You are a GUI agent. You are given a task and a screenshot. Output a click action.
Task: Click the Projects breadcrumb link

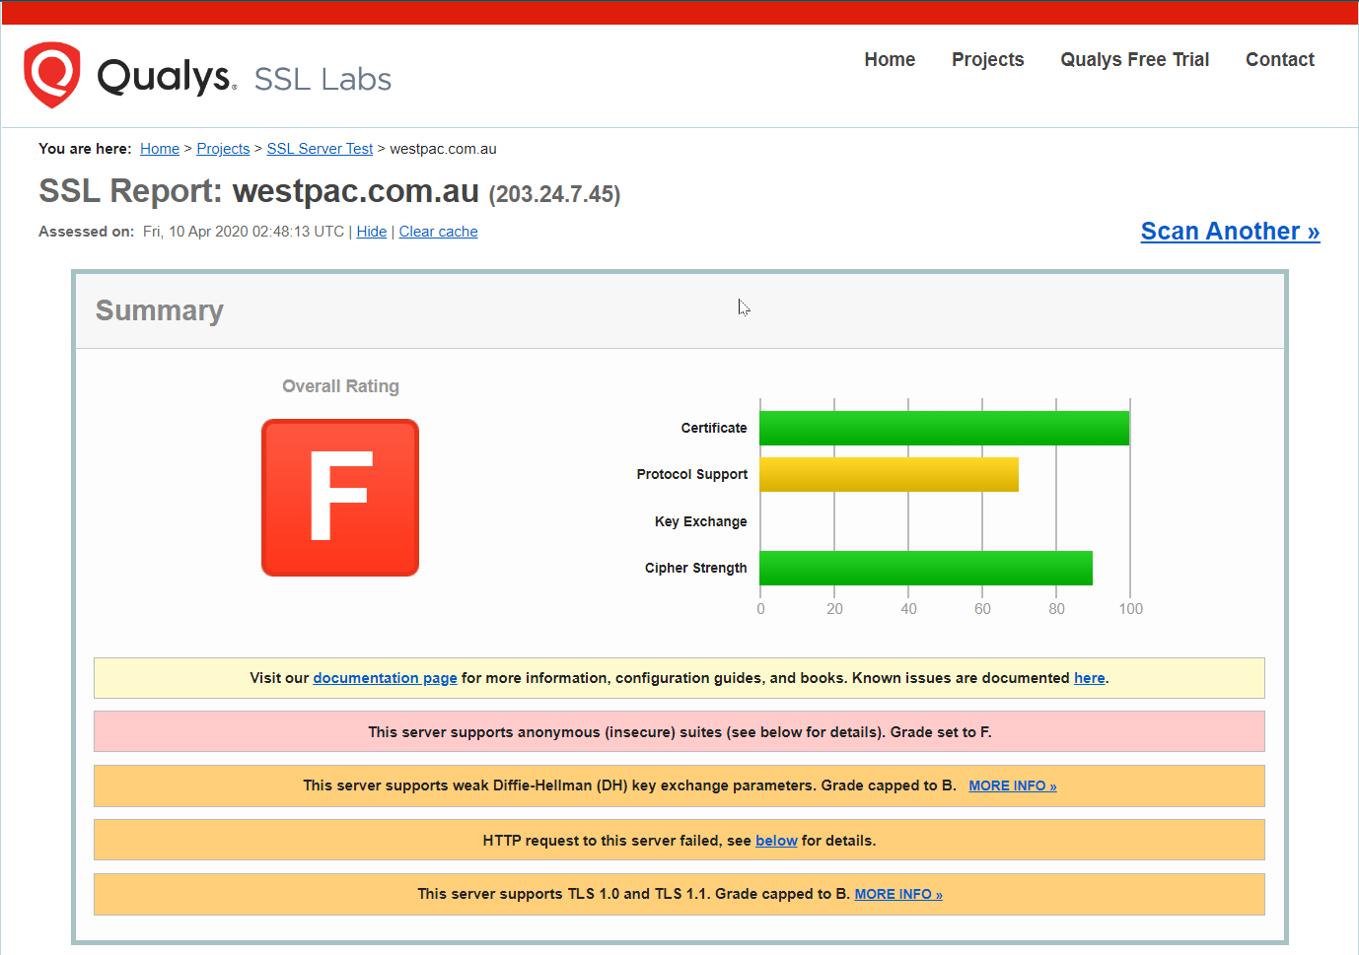[x=223, y=149]
